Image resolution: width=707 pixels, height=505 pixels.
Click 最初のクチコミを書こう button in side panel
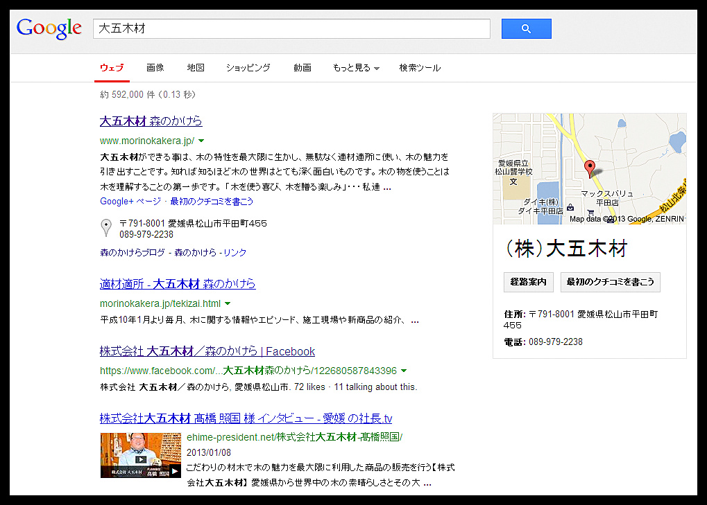611,282
